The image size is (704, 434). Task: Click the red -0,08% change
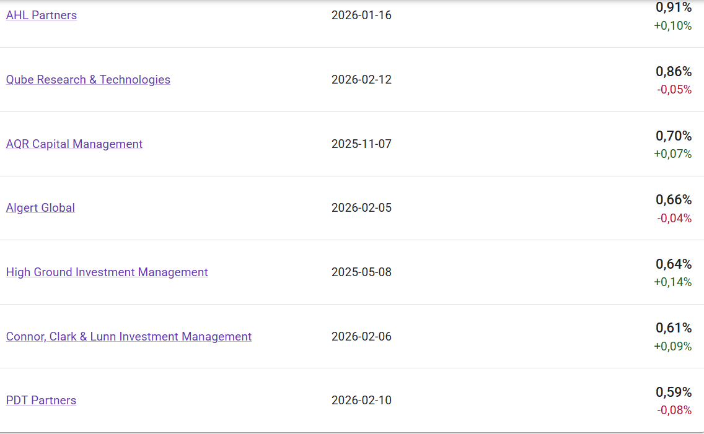pos(674,410)
